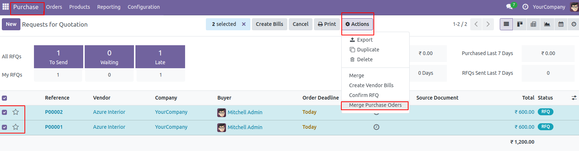579x151 pixels.
Task: Switch to pivot table view
Action: 533,24
